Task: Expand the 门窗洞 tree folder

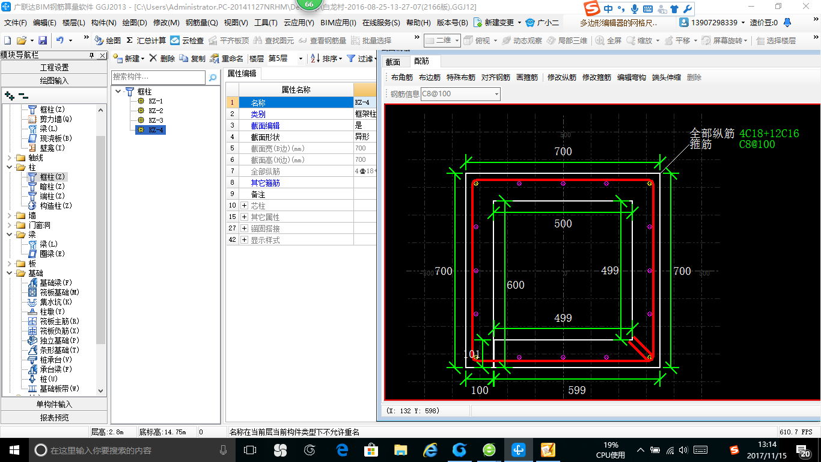Action: click(9, 225)
